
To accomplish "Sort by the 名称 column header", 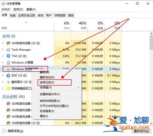I will (27, 25).
